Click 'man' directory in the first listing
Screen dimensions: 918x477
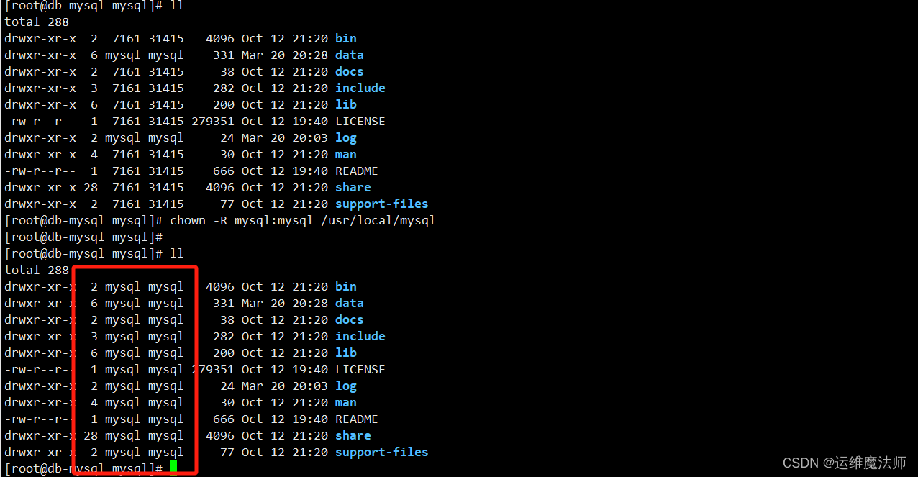[x=345, y=154]
